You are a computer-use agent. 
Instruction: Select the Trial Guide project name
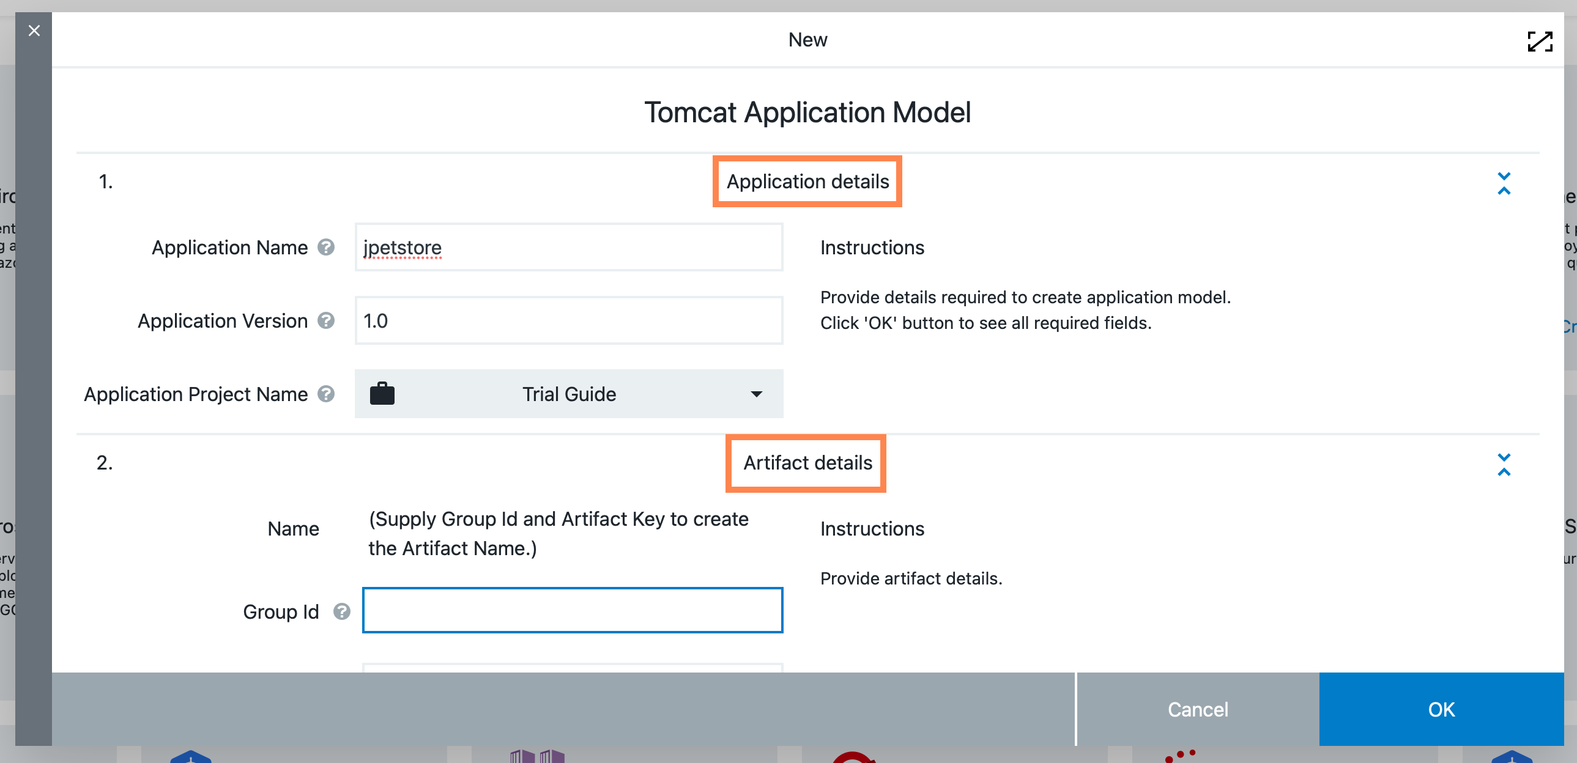(568, 393)
